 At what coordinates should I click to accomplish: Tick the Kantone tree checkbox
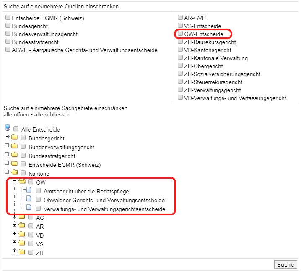tap(23, 173)
